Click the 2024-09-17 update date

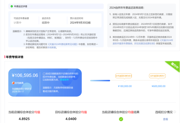click(x=18, y=92)
